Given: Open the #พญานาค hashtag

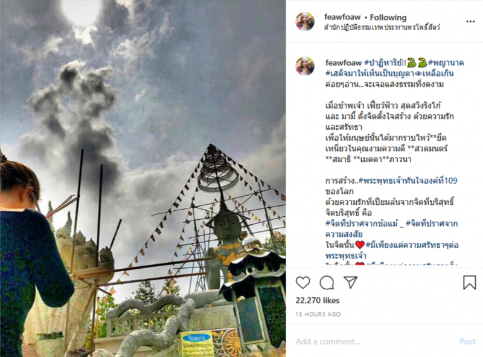Looking at the screenshot, I should pyautogui.click(x=446, y=63).
